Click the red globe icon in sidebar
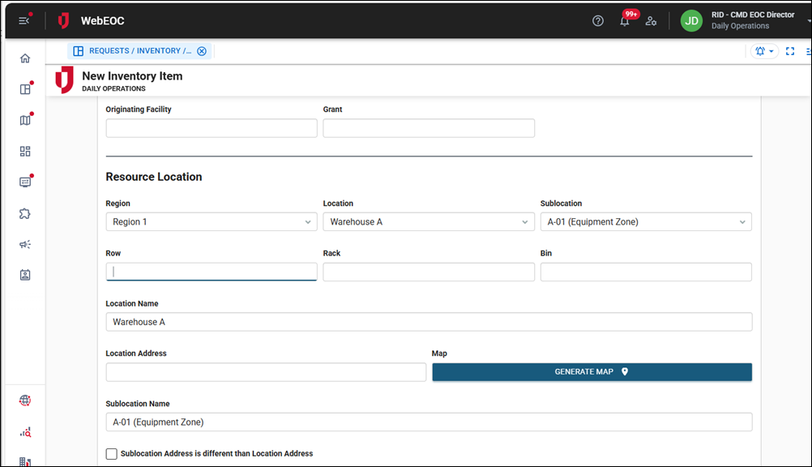The height and width of the screenshot is (467, 812). pyautogui.click(x=25, y=401)
